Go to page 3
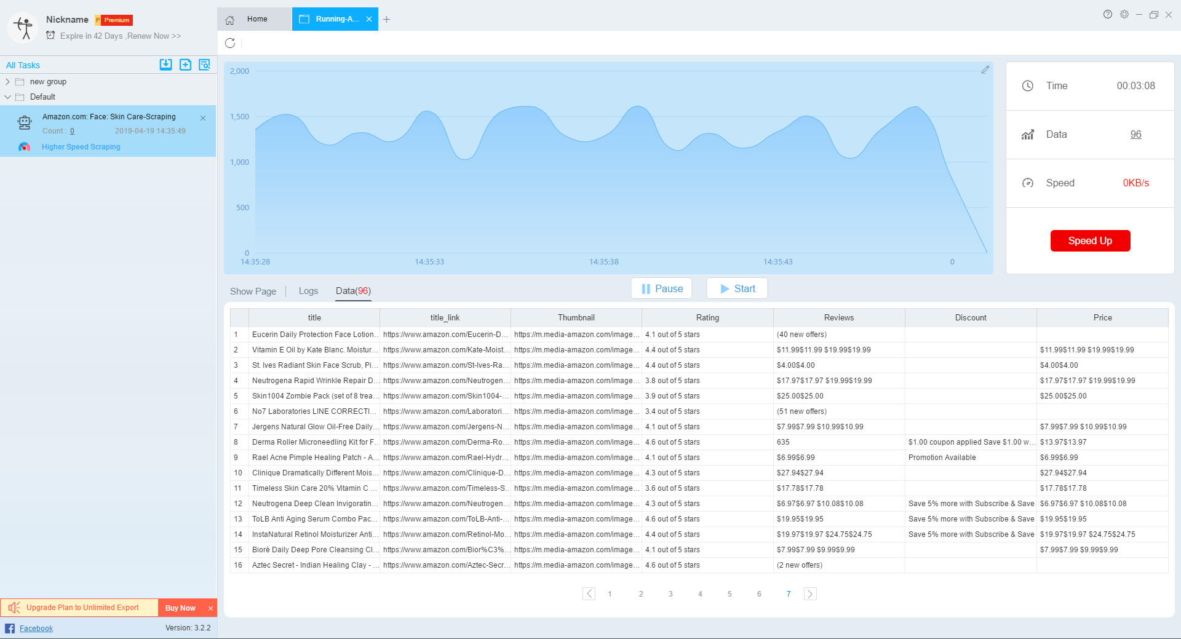Screen dimensions: 1181x639 click(670, 594)
